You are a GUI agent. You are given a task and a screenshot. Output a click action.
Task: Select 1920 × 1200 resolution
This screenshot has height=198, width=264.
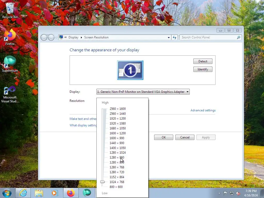[118, 119]
